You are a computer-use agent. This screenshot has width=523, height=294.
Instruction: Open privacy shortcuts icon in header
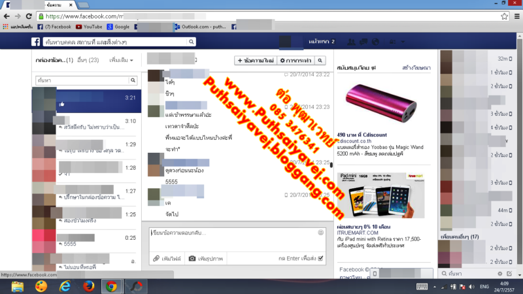coord(393,42)
